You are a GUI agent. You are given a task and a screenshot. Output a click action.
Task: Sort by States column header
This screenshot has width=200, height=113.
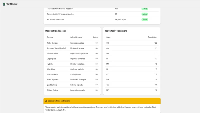[95, 37]
